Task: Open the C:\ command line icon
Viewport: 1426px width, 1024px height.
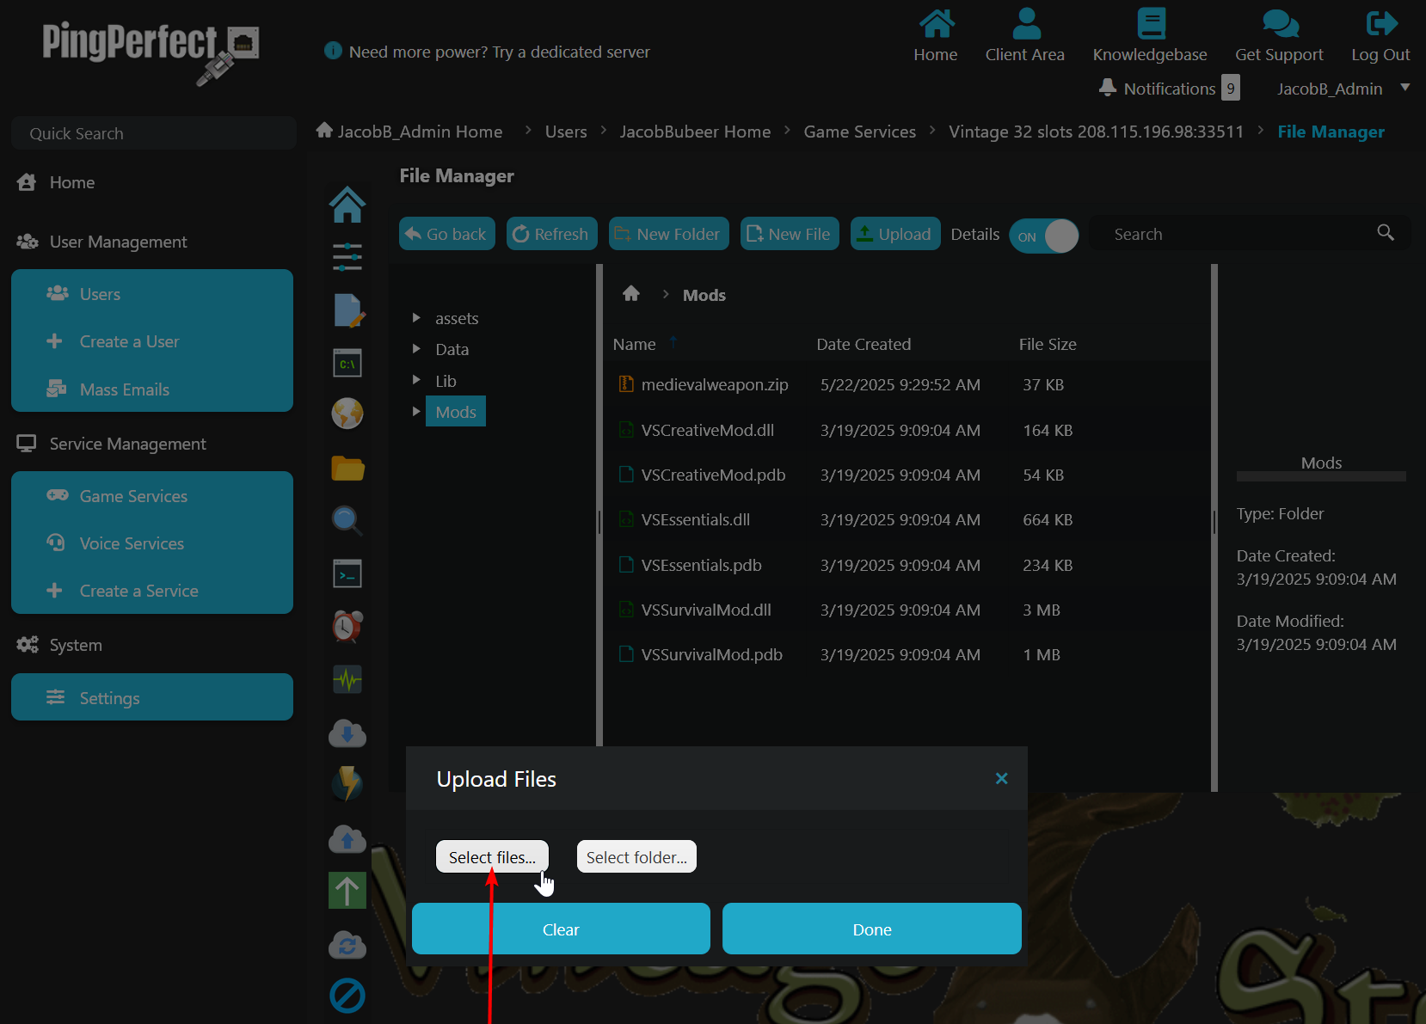Action: coord(347,363)
